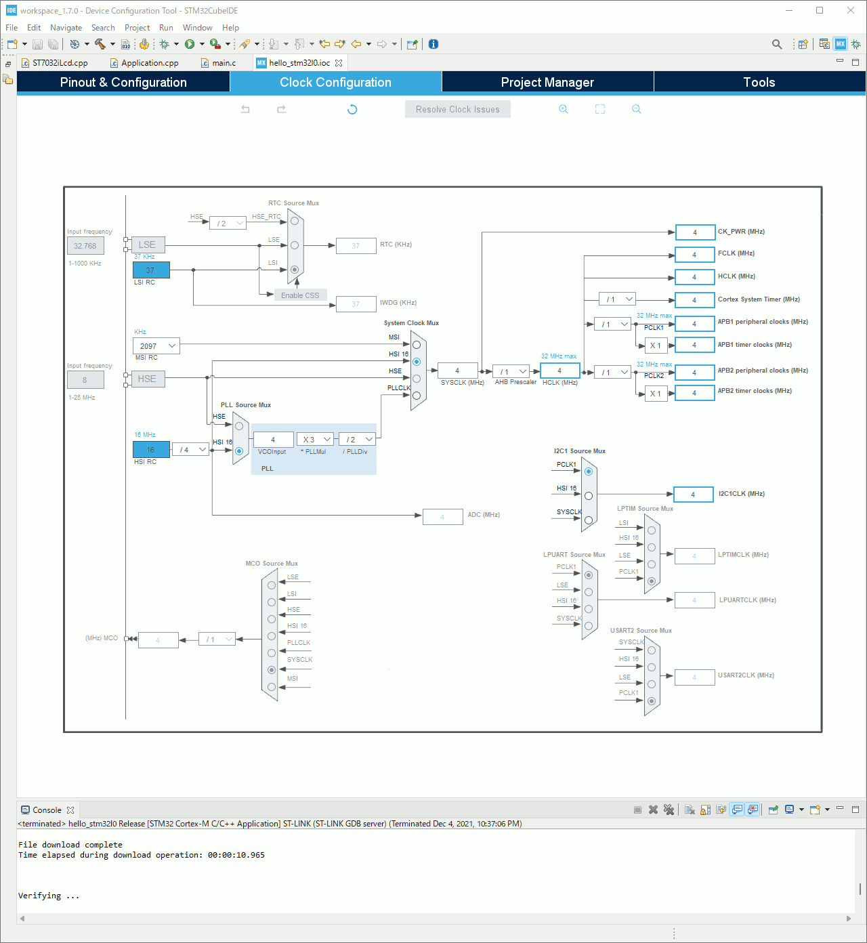Screen dimensions: 867x943
Task: Open the APB2 prescaler /1 dropdown
Action: tap(613, 372)
